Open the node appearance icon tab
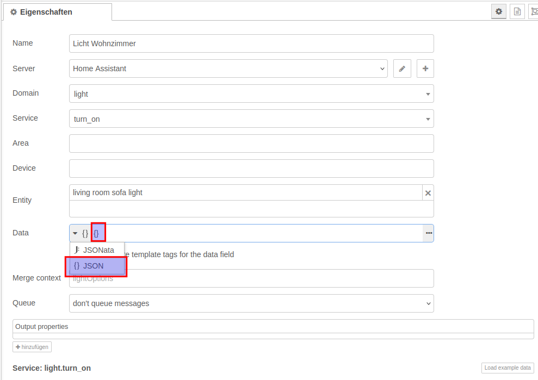Screen dimensions: 538x380 click(x=534, y=11)
